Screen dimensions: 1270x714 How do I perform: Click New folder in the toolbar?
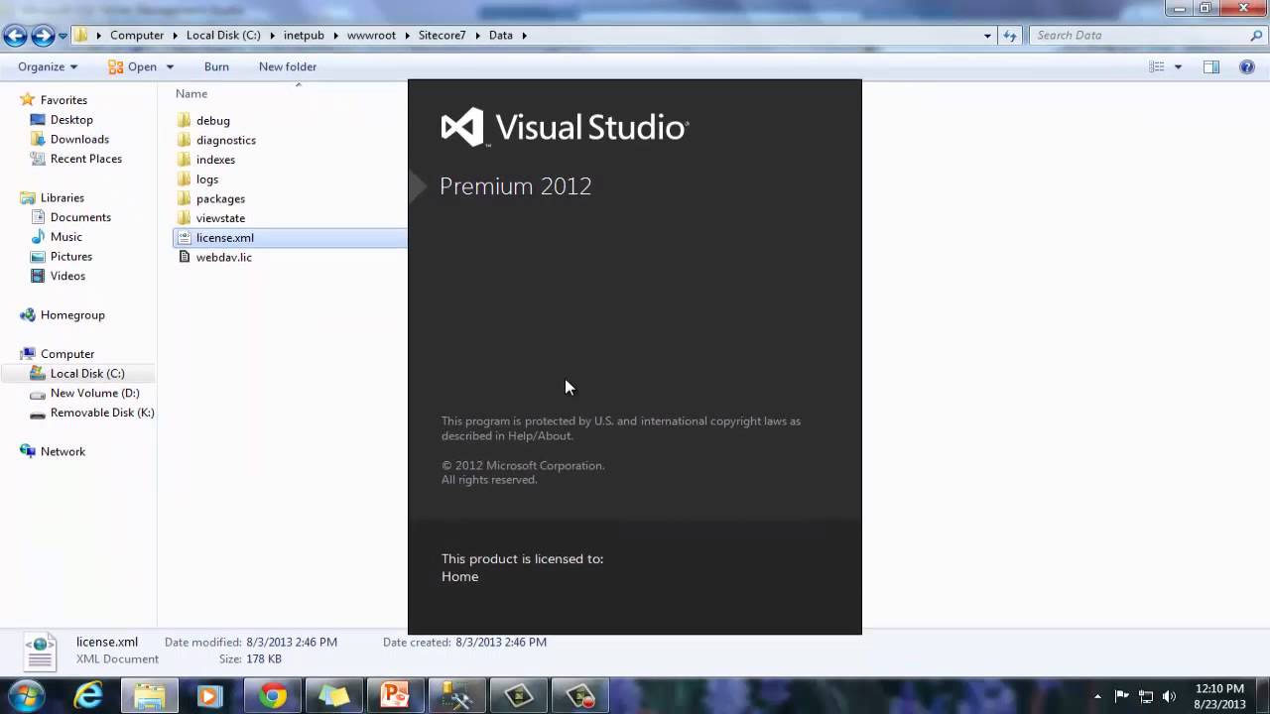pos(288,66)
